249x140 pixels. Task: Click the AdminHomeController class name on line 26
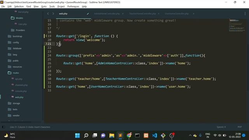click(x=115, y=63)
